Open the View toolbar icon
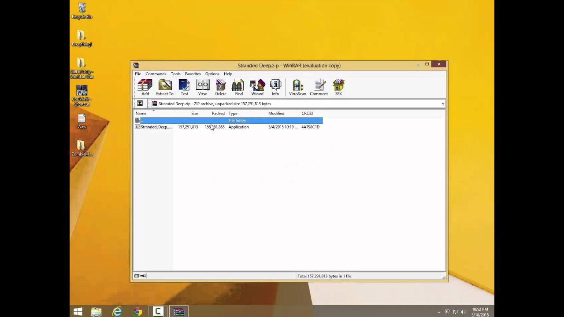The width and height of the screenshot is (564, 317). [202, 88]
